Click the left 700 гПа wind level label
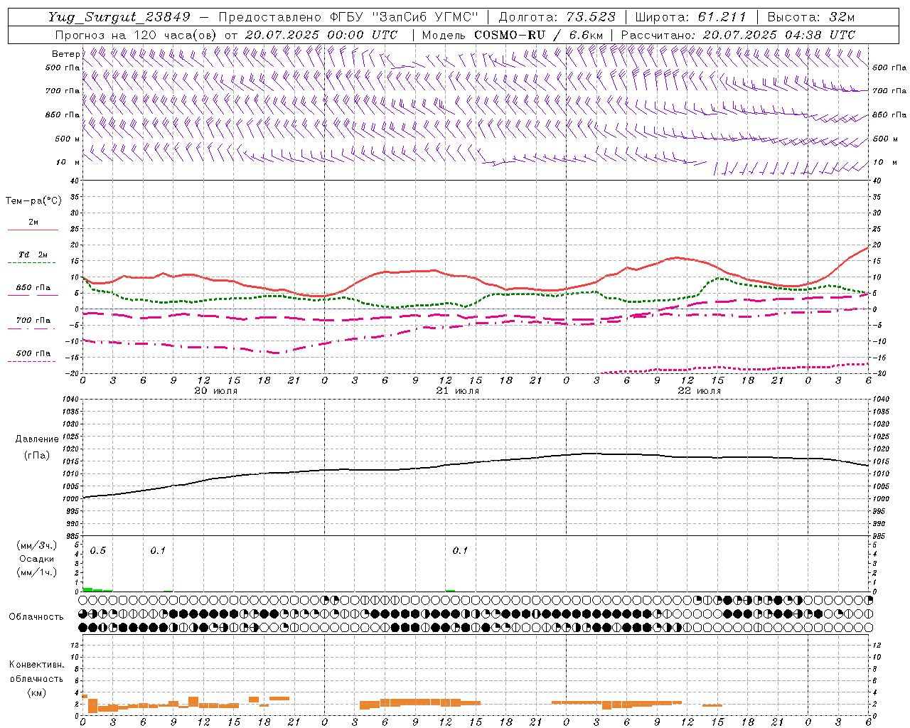The image size is (910, 728). tap(63, 91)
